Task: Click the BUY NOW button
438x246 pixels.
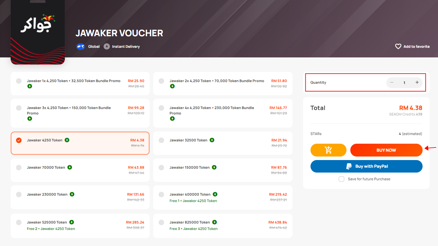Action: [386, 150]
